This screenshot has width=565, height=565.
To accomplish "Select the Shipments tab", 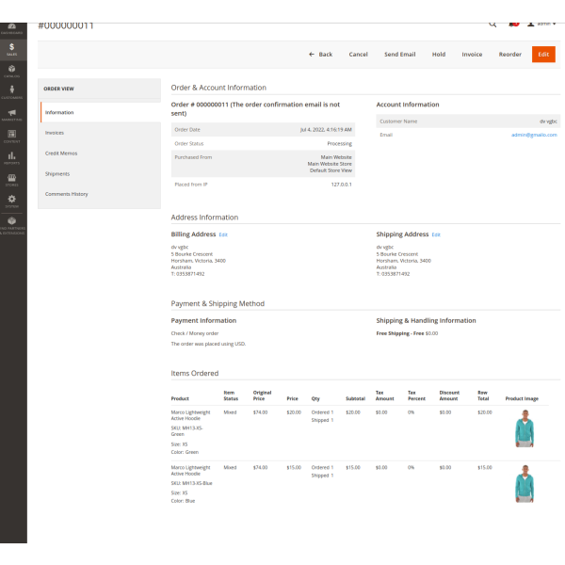I will [57, 173].
